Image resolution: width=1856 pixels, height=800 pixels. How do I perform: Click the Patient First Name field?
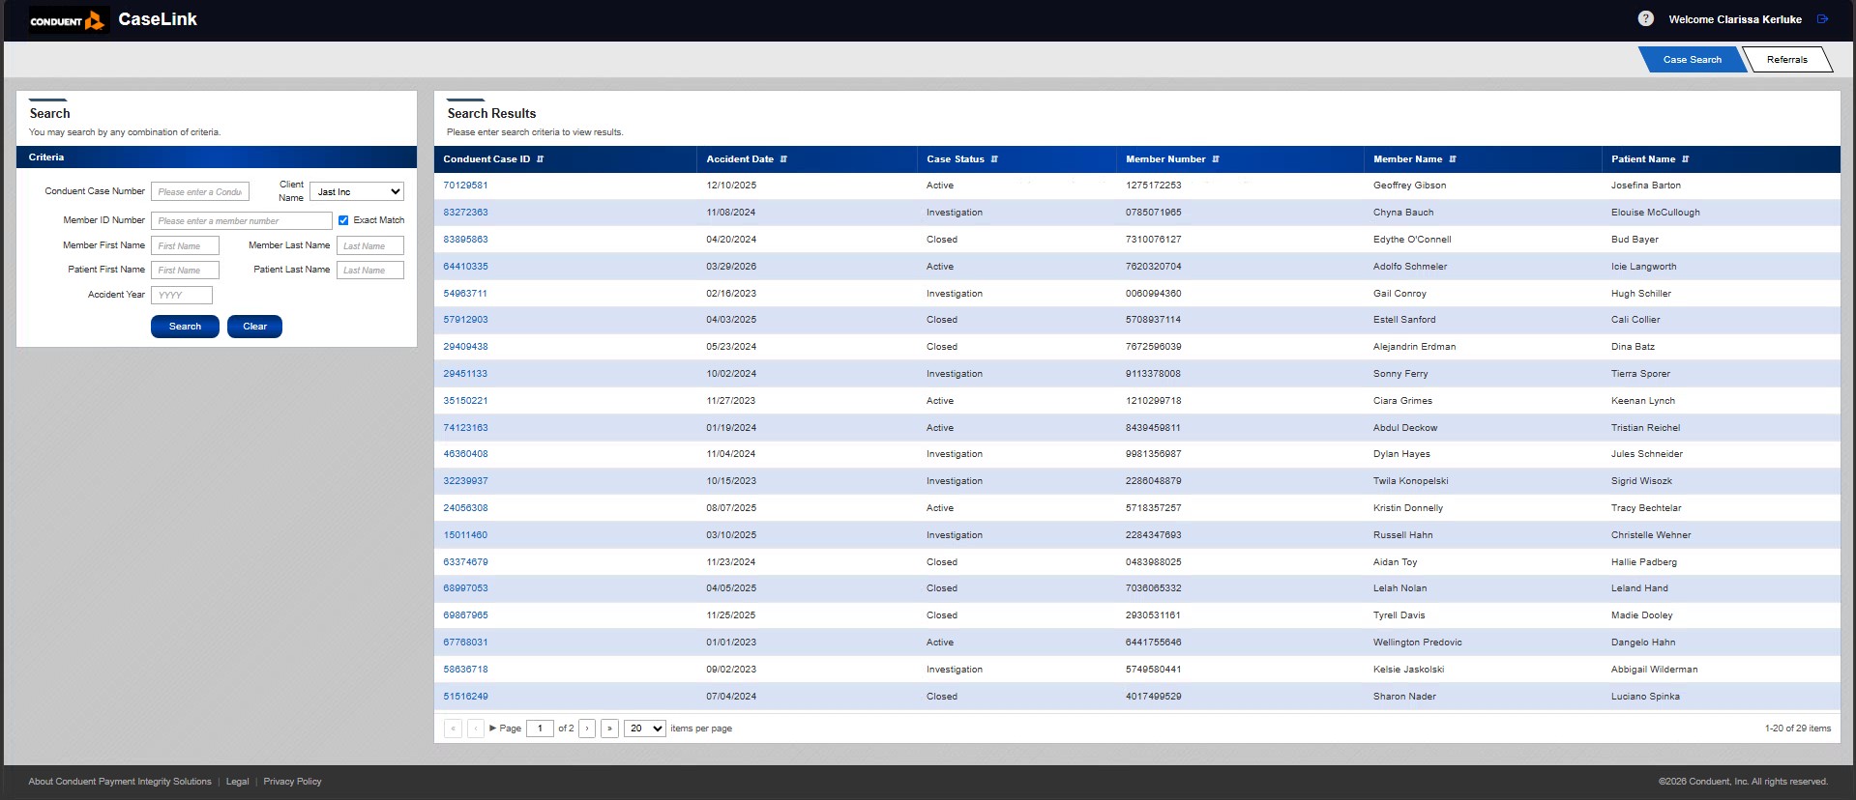(x=185, y=270)
